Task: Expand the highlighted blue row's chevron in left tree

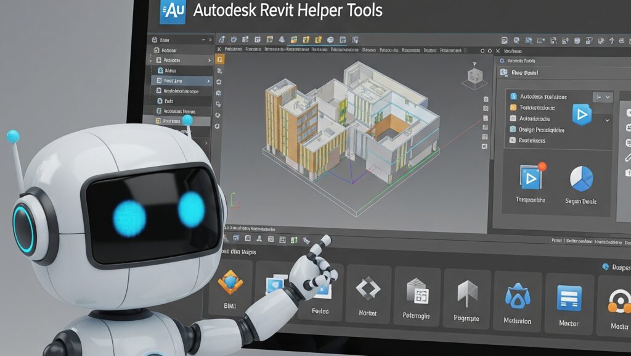Action: coord(208,81)
